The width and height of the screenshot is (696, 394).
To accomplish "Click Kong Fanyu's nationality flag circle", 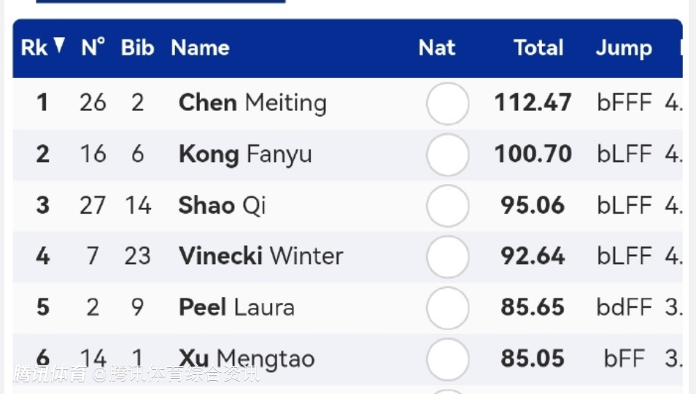I will point(447,155).
